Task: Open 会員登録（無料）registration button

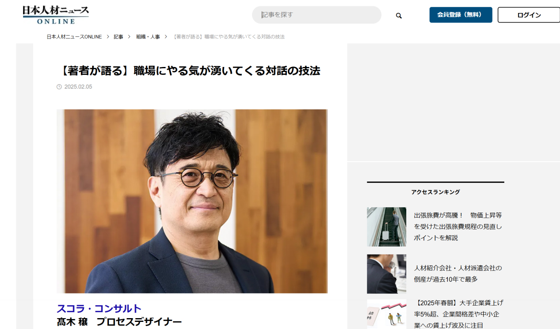Action: coord(461,15)
